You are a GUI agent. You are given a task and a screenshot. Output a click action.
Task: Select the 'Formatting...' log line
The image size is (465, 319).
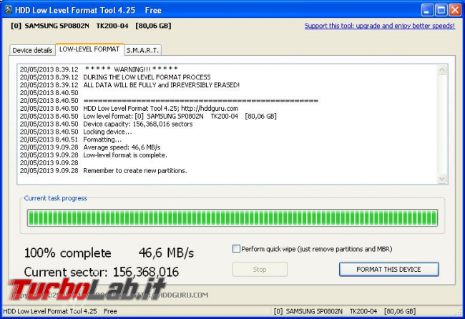click(71, 139)
